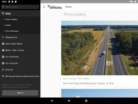
Task: Click the About Allan Myers hexagon icon
Action: [x=3, y=44]
